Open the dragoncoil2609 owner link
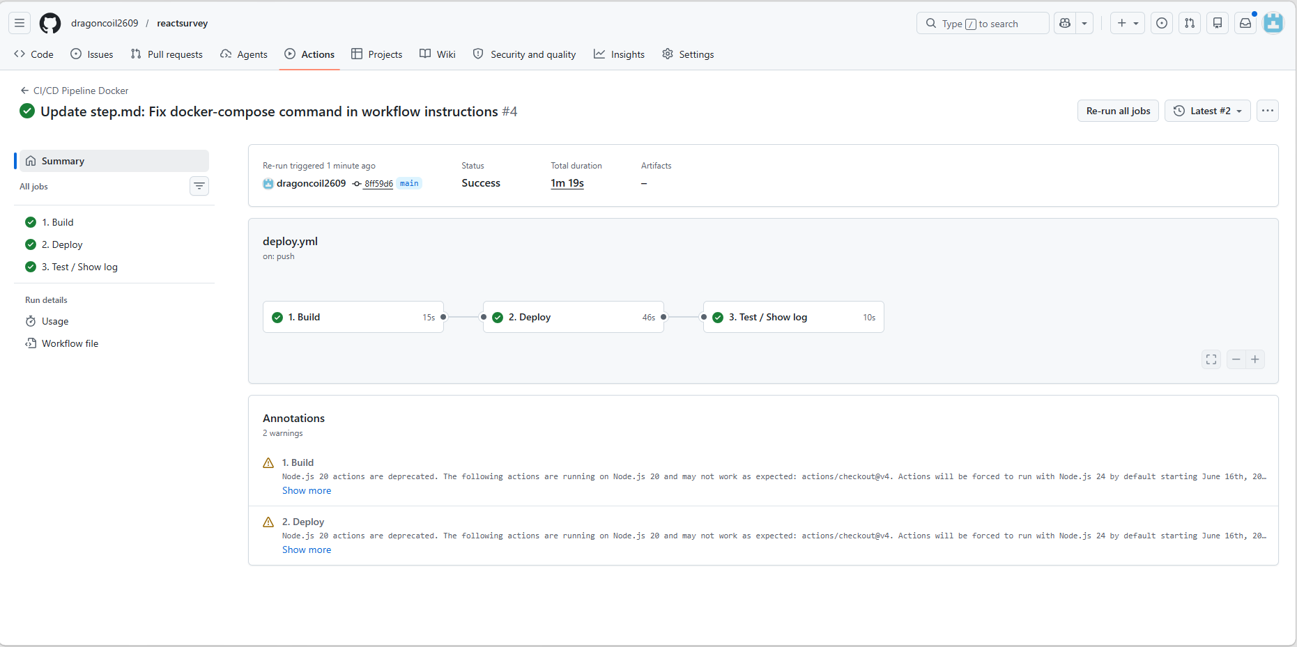This screenshot has height=647, width=1297. (x=105, y=23)
